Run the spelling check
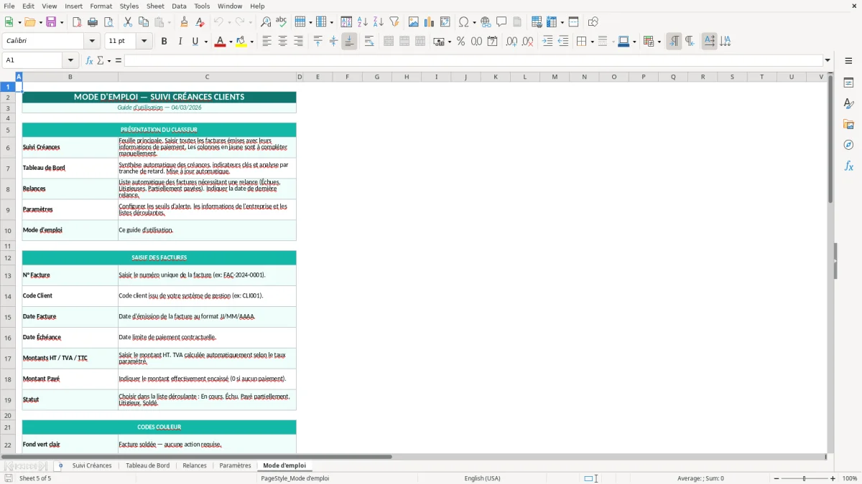Screen dimensions: 862x484 coord(282,22)
